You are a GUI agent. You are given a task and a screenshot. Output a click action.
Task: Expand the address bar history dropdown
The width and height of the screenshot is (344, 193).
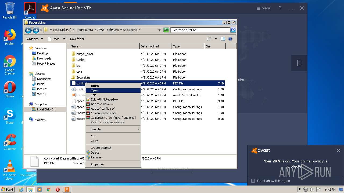pos(159,30)
